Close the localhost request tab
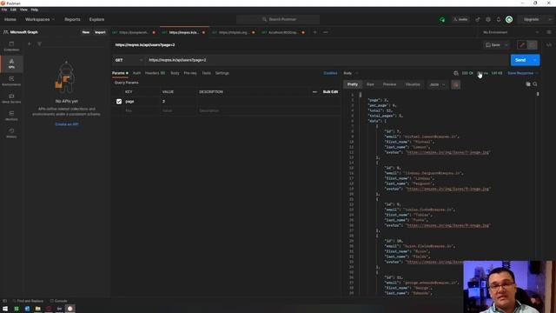Viewport: 556px width, 313px height. click(303, 32)
